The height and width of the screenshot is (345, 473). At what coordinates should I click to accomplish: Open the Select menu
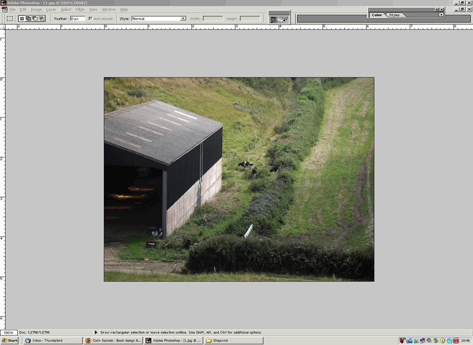[x=66, y=10]
